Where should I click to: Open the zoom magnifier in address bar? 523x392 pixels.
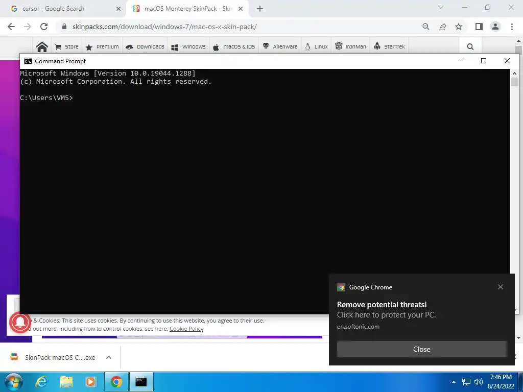(x=425, y=27)
